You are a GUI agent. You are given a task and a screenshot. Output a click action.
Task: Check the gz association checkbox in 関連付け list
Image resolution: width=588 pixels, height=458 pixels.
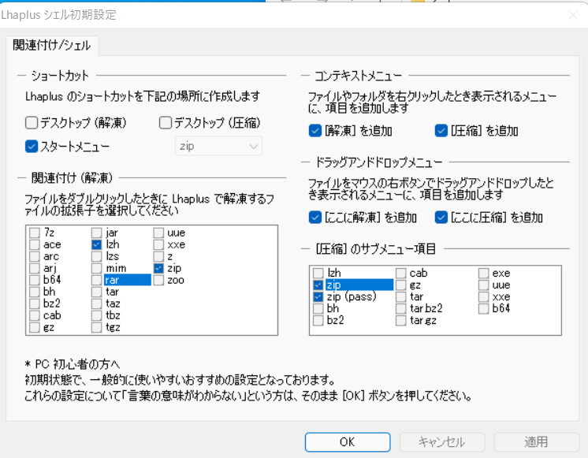click(35, 327)
